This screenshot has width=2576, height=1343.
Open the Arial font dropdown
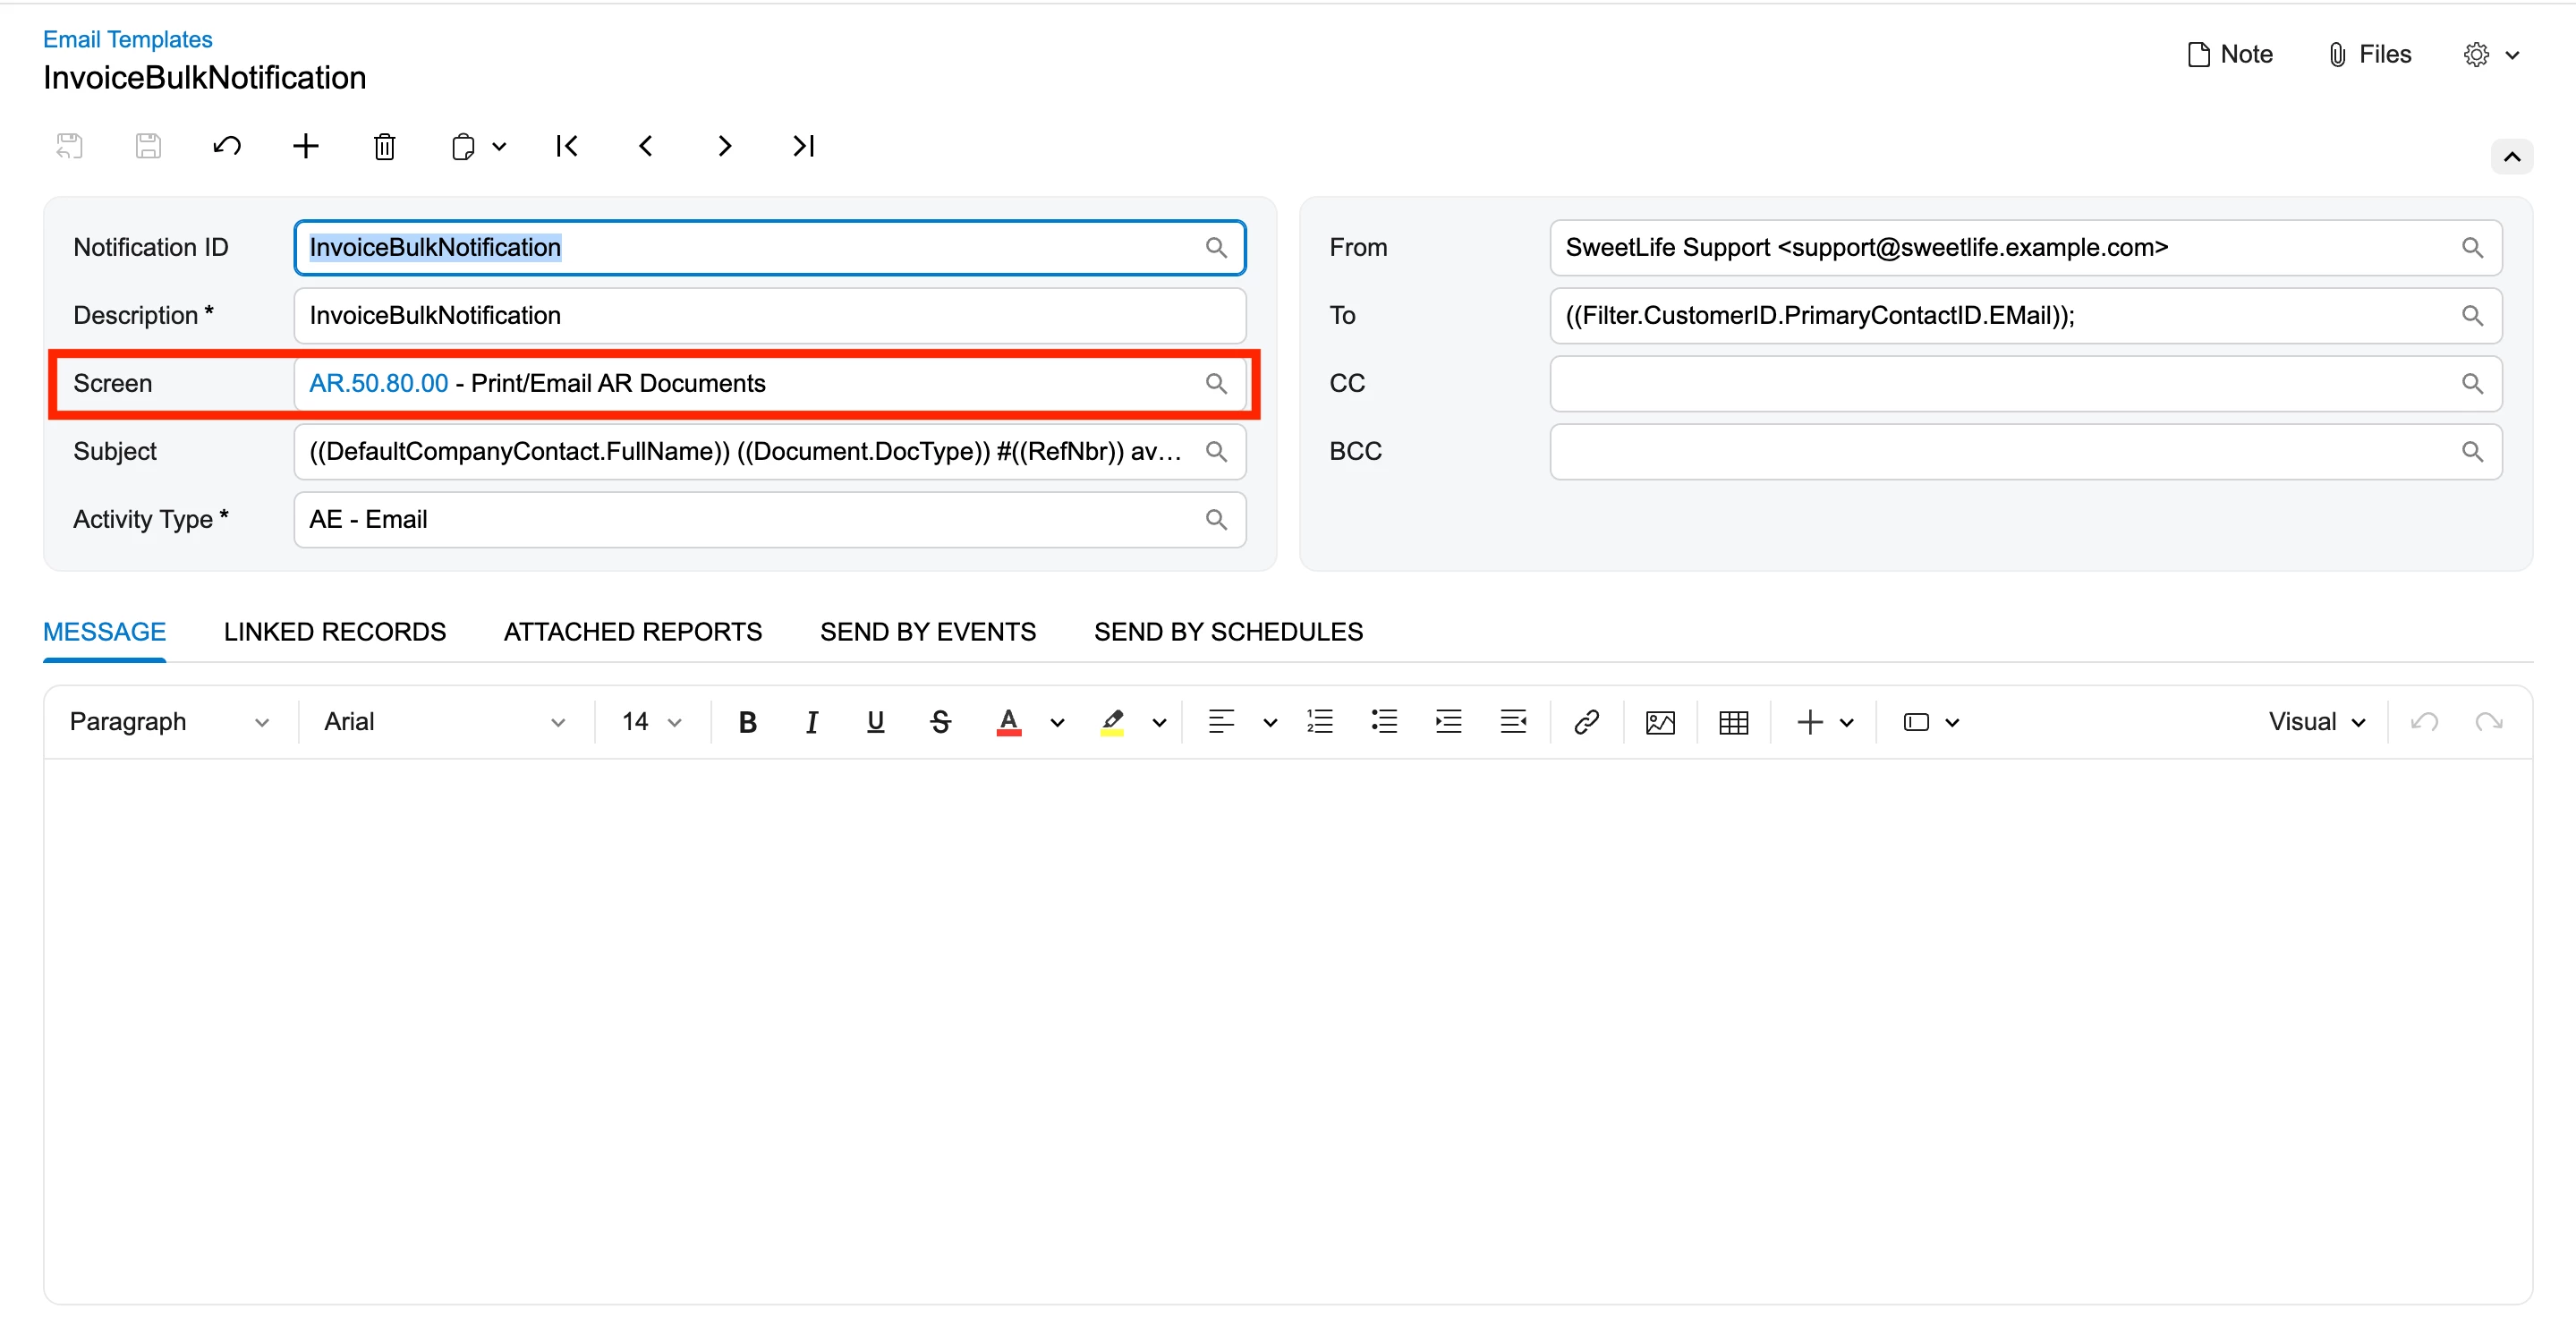pos(444,722)
